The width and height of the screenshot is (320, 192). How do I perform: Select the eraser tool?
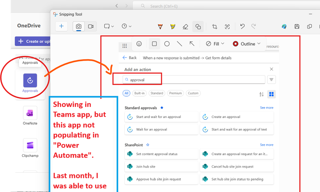pyautogui.click(x=185, y=27)
